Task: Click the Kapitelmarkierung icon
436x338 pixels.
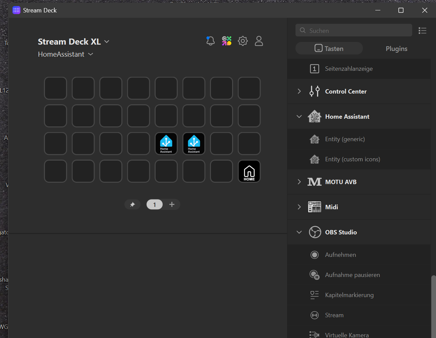Action: point(315,295)
